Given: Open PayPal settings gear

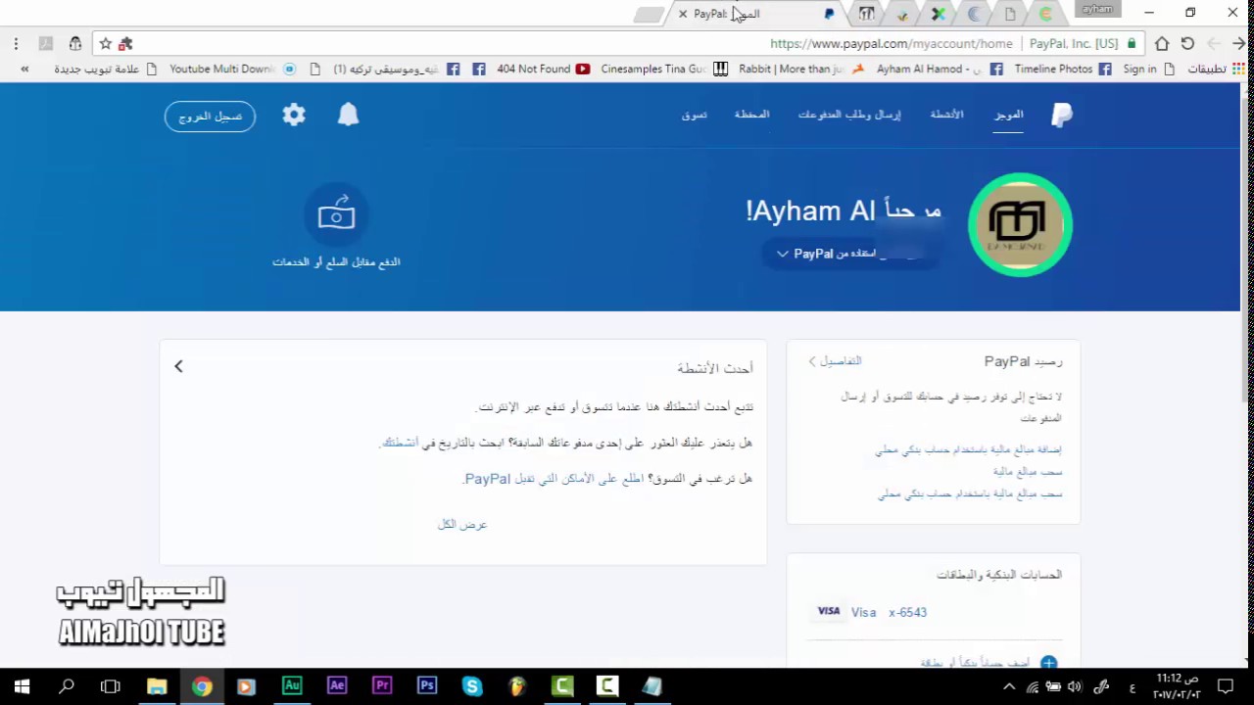Looking at the screenshot, I should 294,115.
